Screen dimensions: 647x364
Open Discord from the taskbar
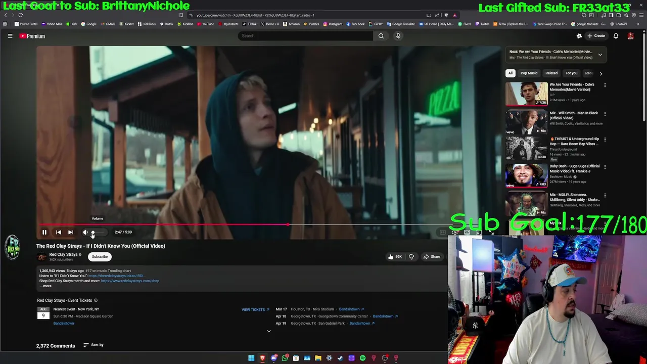[x=274, y=358]
